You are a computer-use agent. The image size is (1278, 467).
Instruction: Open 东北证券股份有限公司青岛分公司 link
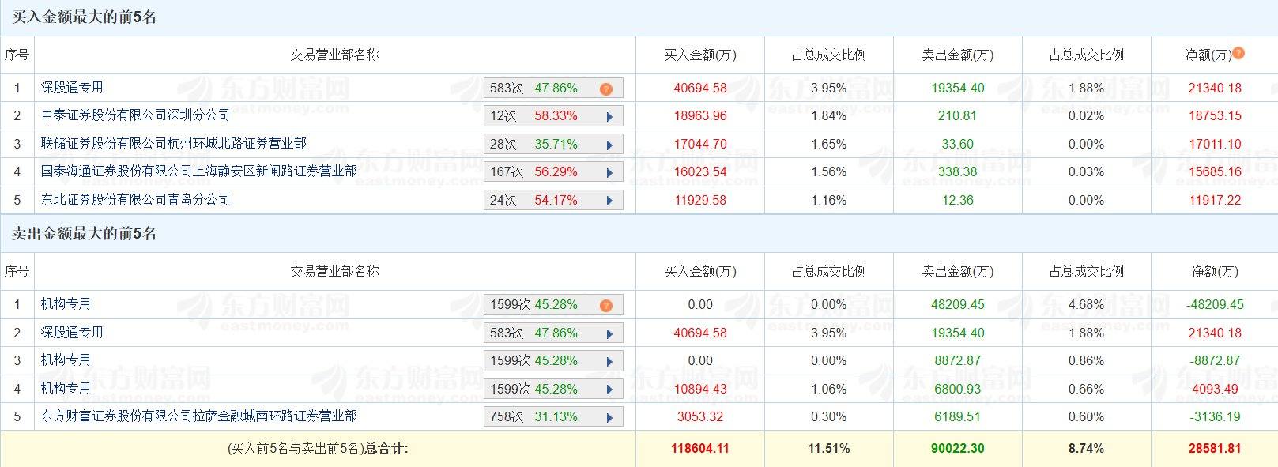click(135, 200)
